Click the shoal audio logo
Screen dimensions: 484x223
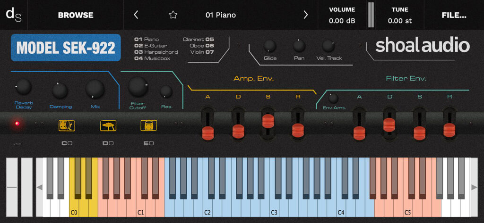(422, 46)
